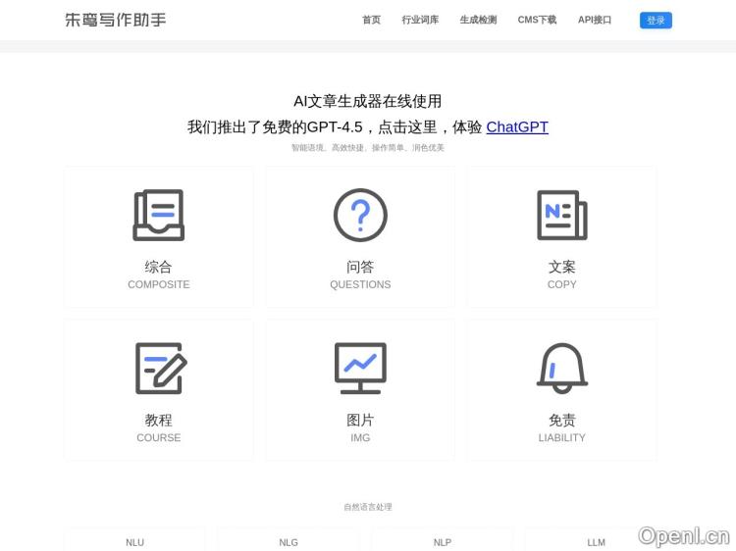Click the 教程 COURSE edit icon
736x551 pixels.
click(159, 368)
